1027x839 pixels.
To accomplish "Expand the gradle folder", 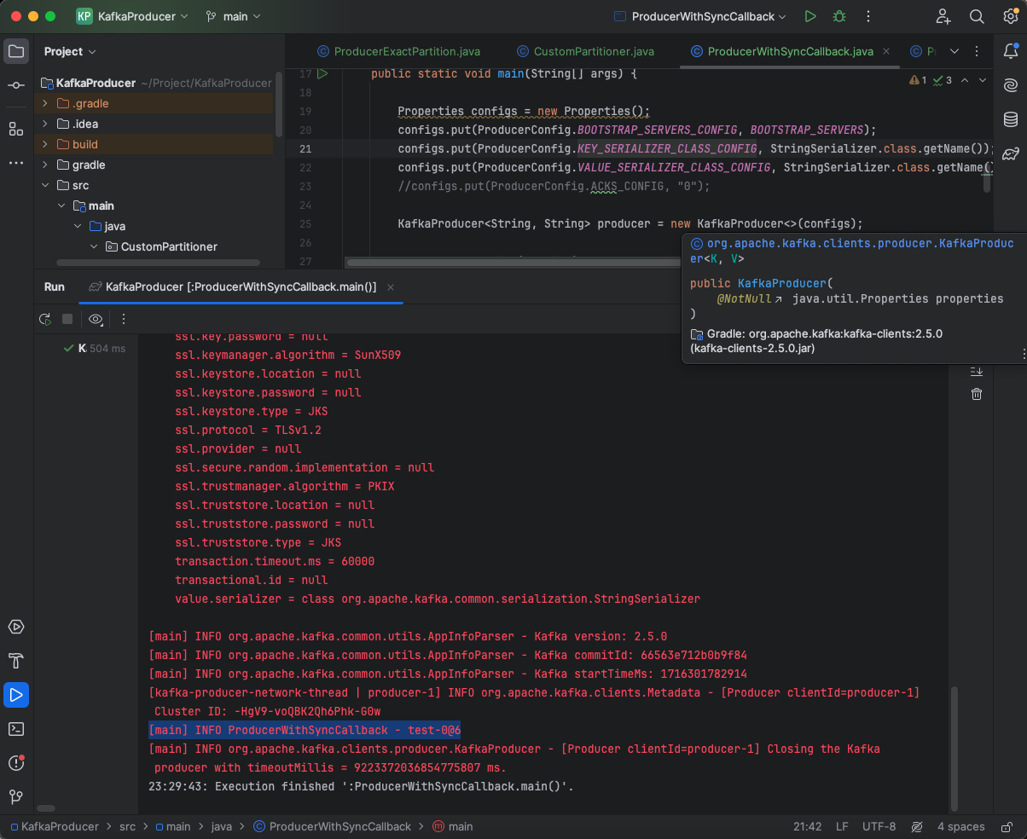I will point(46,165).
